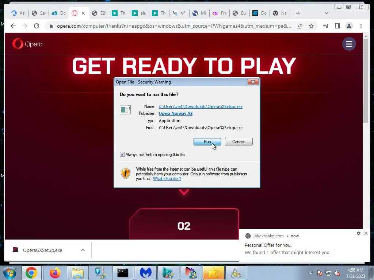Go back to previous page in Chrome

[13, 26]
